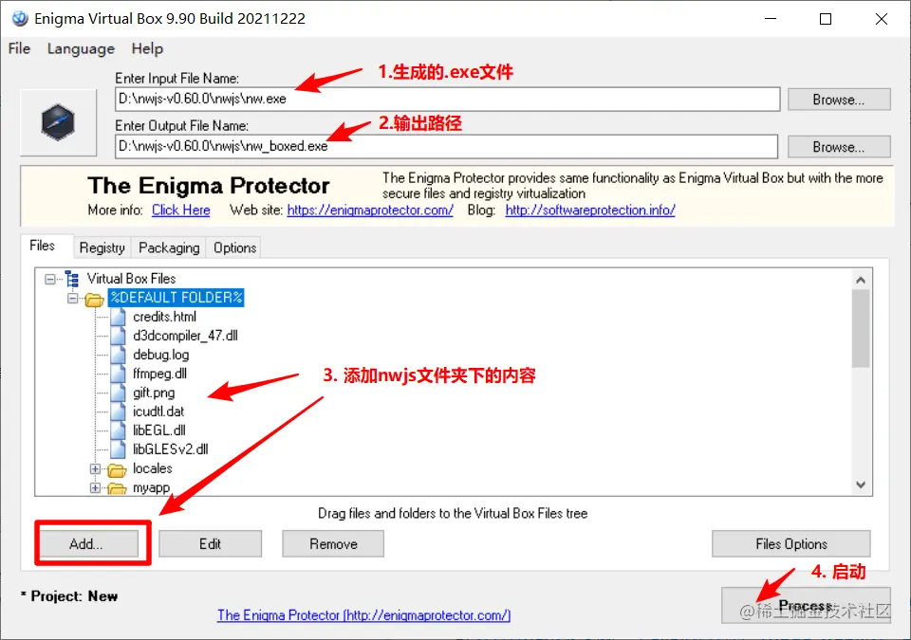The width and height of the screenshot is (911, 640).
Task: Select the %DEFAULT FOLDER% label
Action: pos(177,298)
